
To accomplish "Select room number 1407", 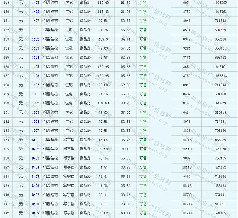I will point(35,21).
